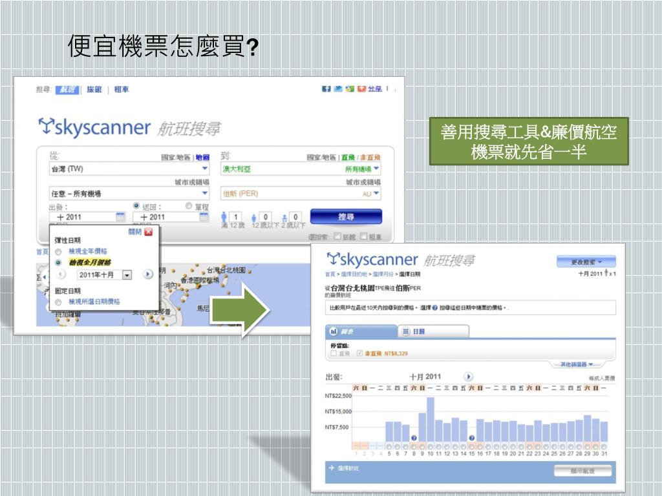Click the infant under 2 count field
Image resolution: width=662 pixels, height=496 pixels.
pyautogui.click(x=295, y=217)
